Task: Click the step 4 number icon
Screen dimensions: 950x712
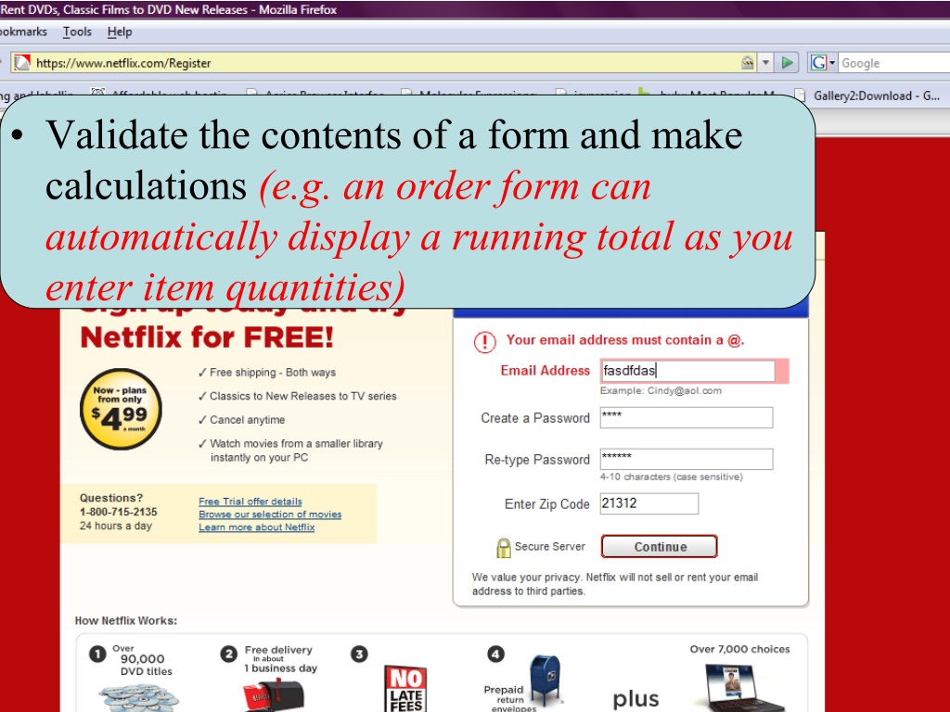Action: click(495, 654)
